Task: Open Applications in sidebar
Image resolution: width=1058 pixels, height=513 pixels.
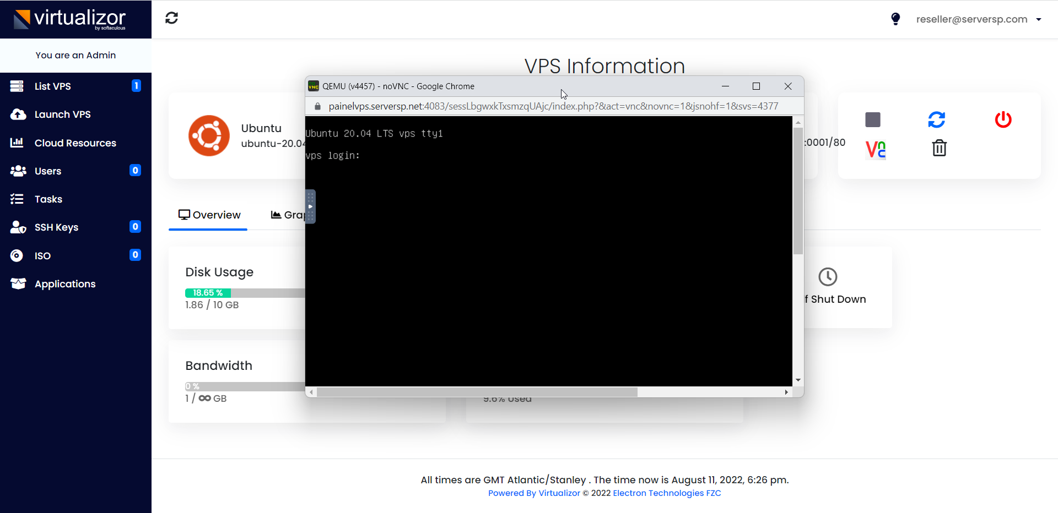Action: (75, 284)
